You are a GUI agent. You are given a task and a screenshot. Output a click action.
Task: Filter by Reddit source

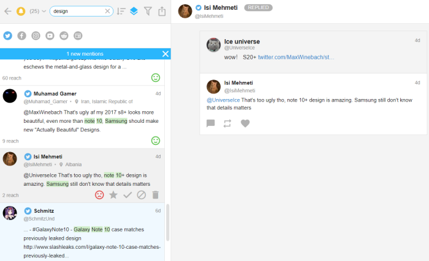[64, 36]
